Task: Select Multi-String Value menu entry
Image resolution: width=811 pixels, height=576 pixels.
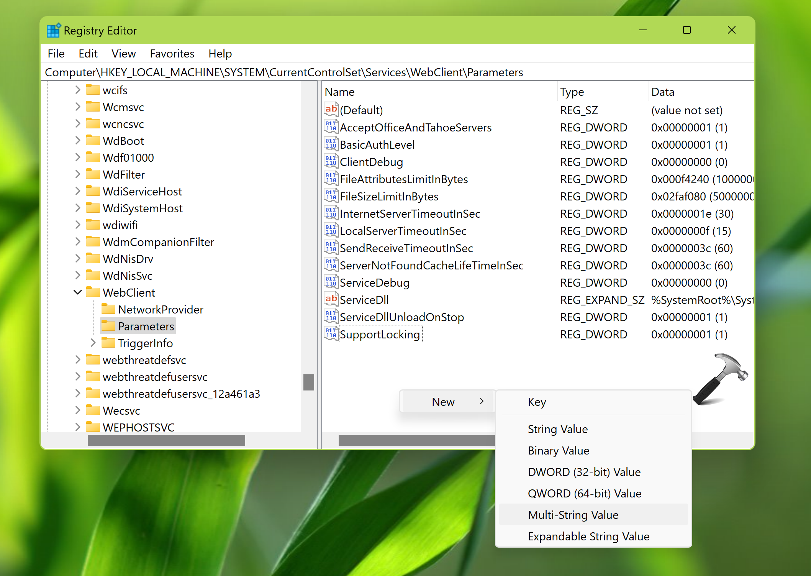Action: click(x=573, y=515)
